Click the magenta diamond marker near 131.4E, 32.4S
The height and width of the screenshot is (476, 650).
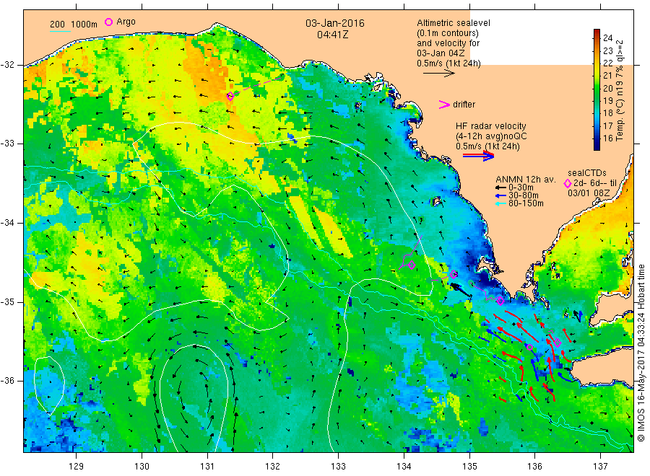click(x=230, y=96)
